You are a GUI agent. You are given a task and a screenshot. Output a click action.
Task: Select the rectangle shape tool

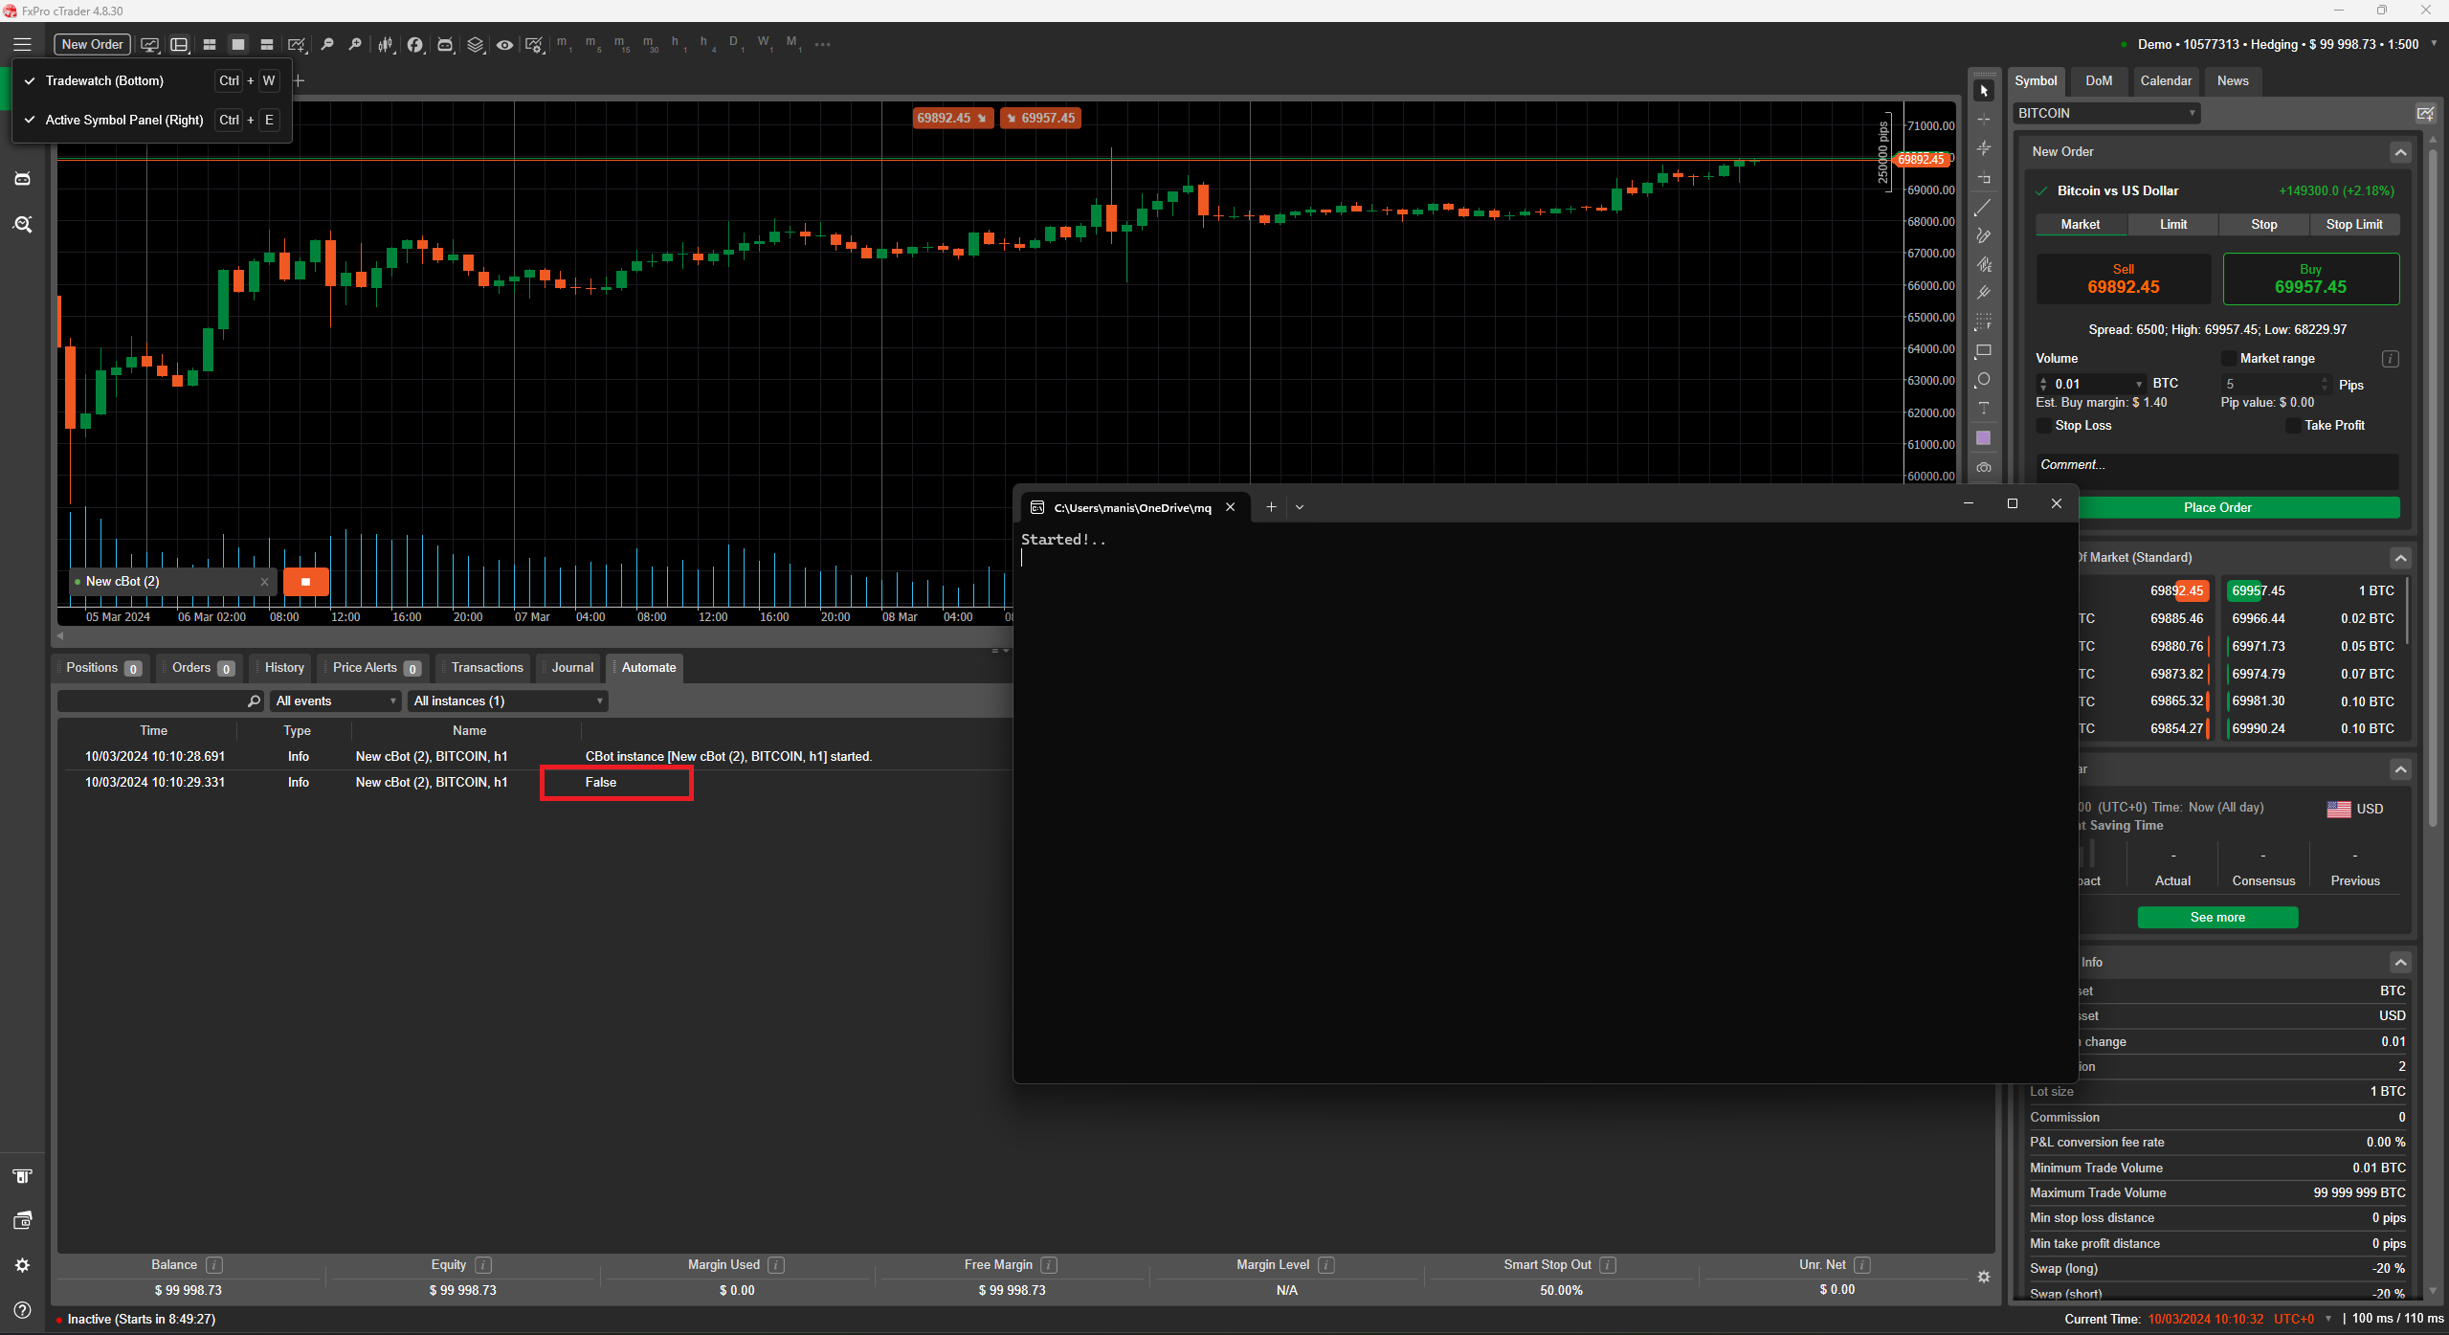tap(1984, 351)
